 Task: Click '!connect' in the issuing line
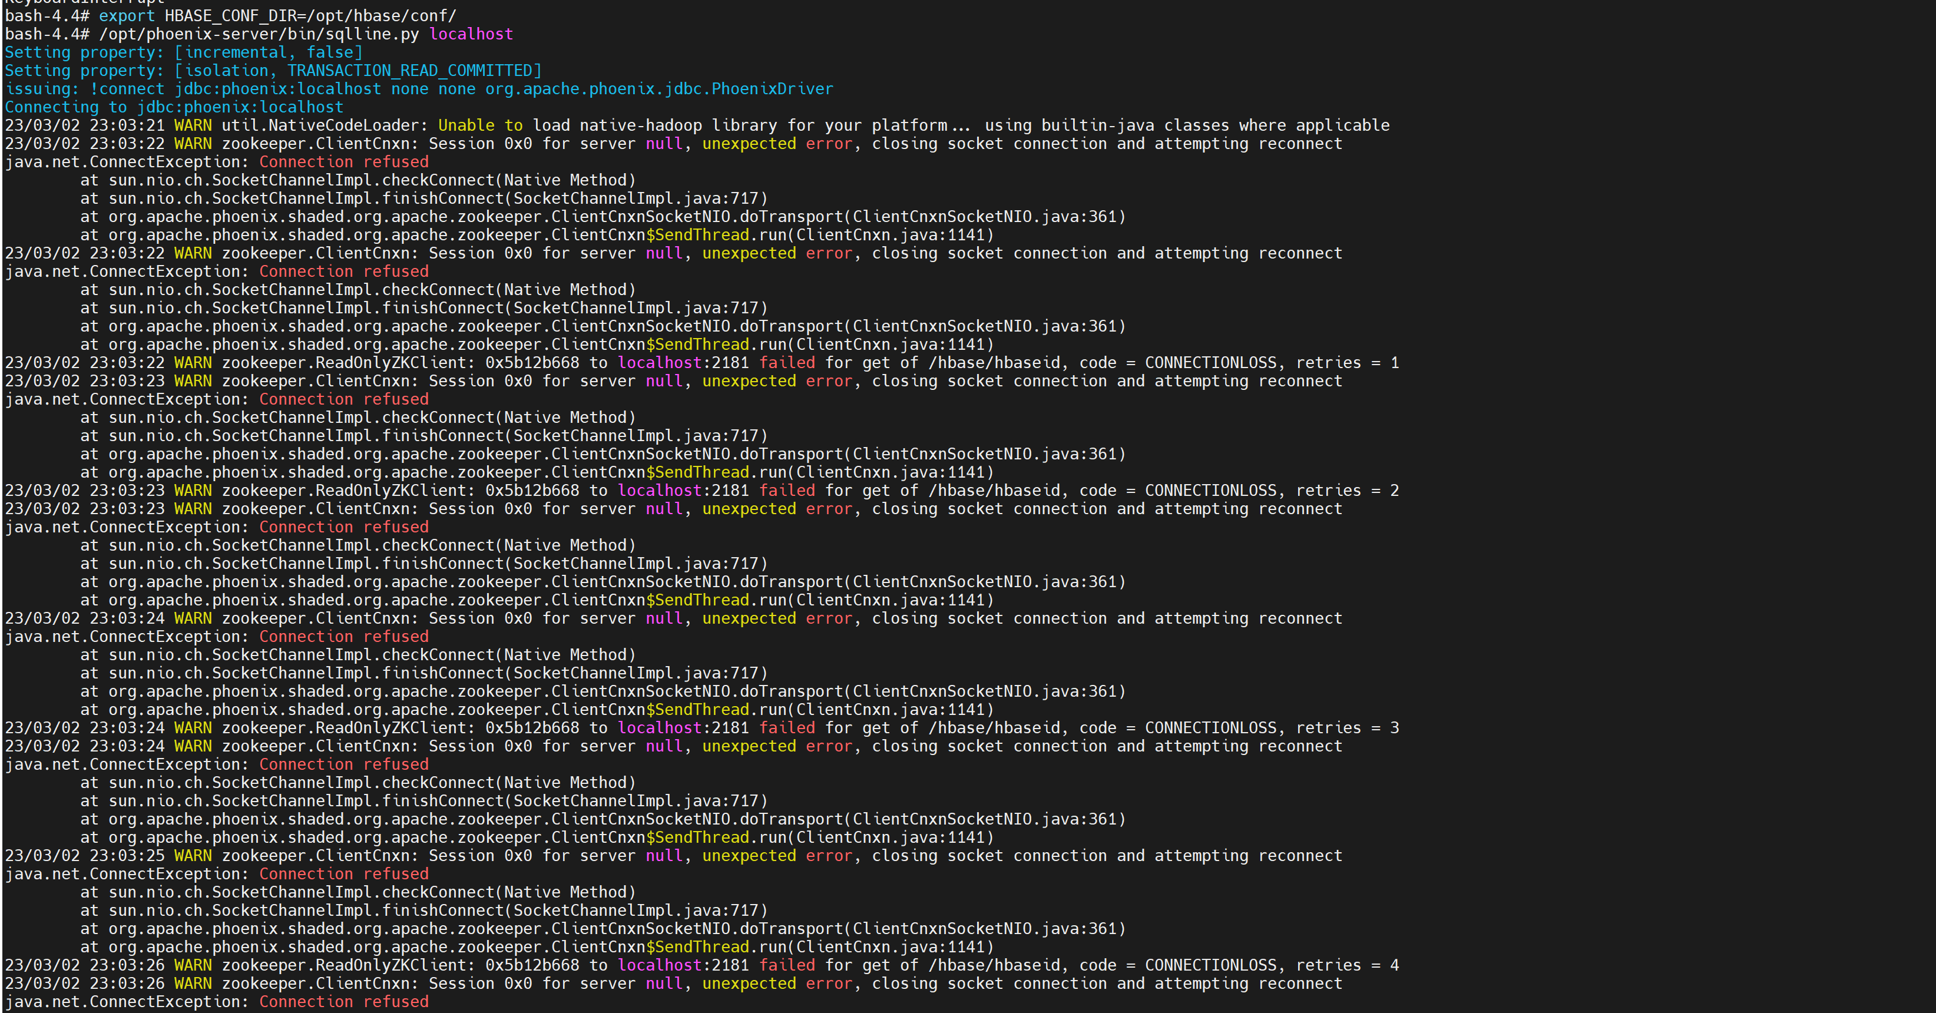(127, 89)
